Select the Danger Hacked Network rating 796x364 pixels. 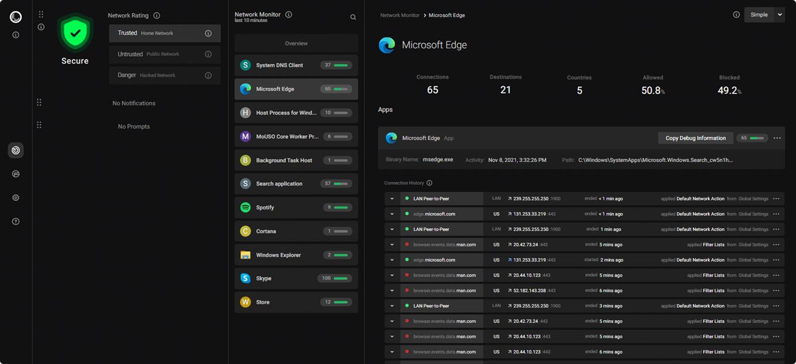pos(165,75)
